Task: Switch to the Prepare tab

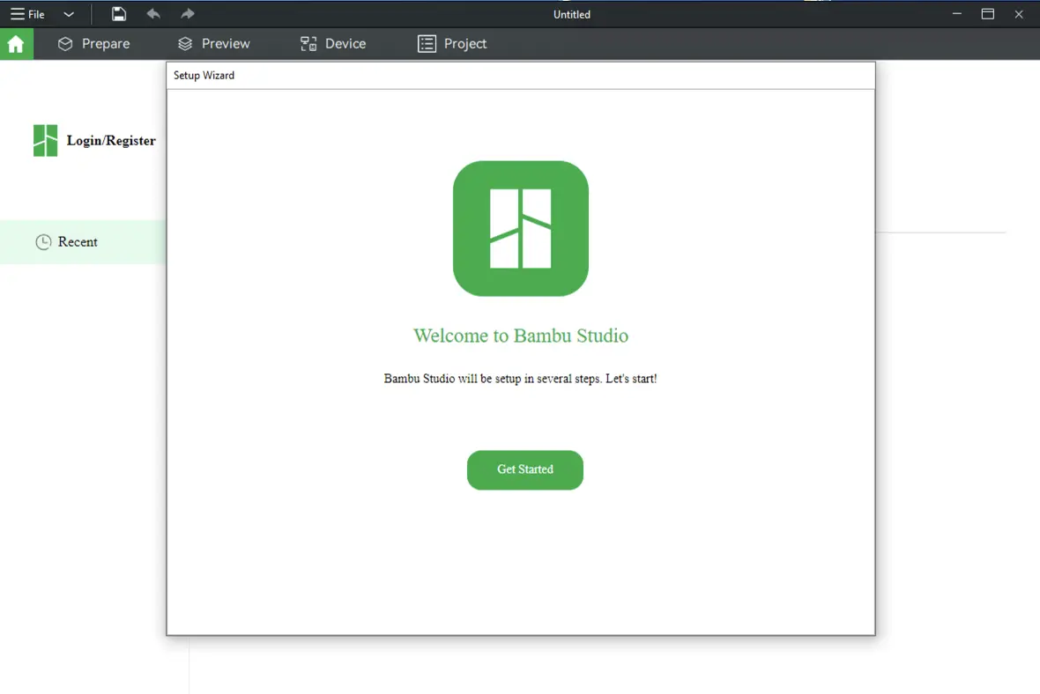Action: tap(93, 44)
